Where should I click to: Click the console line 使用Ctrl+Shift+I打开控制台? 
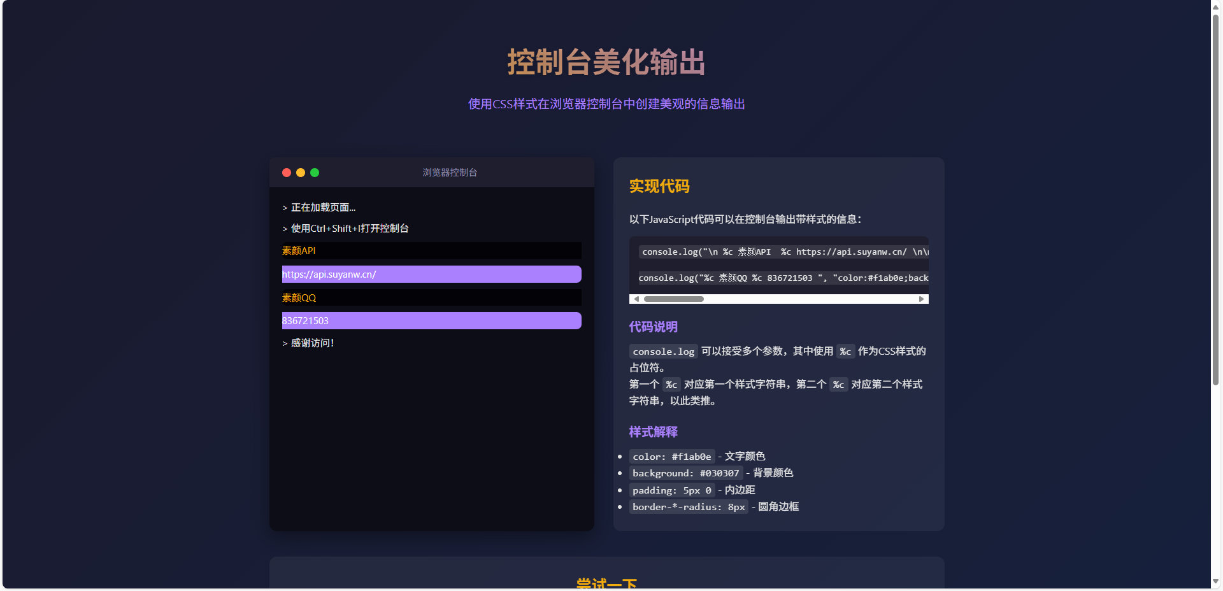pyautogui.click(x=346, y=228)
